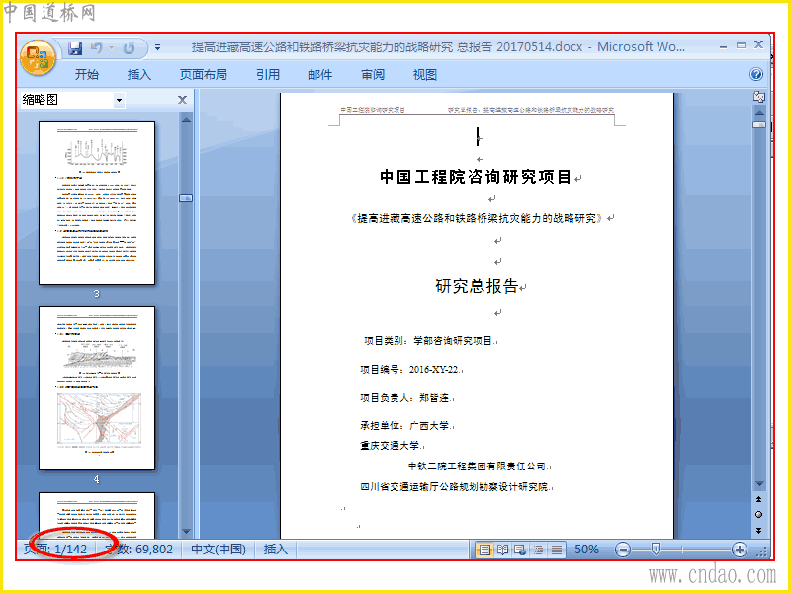Open Word Help with the question mark
Image resolution: width=791 pixels, height=593 pixels.
(x=756, y=75)
